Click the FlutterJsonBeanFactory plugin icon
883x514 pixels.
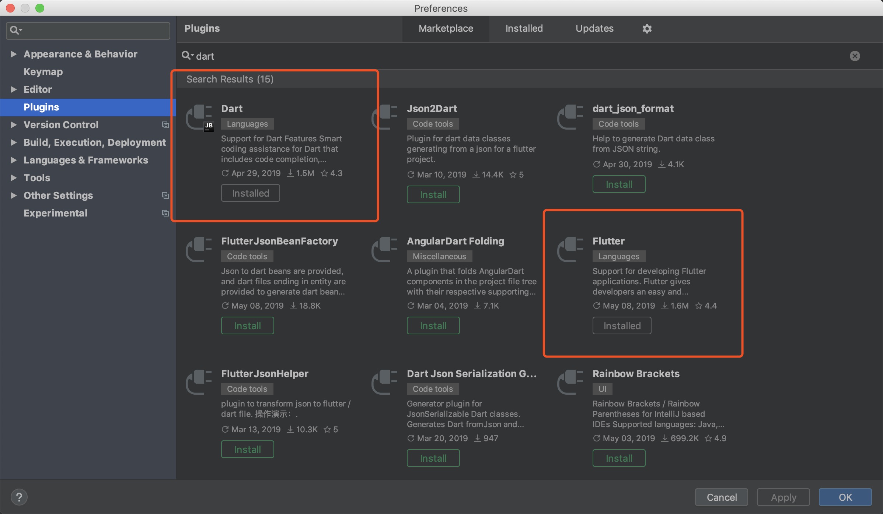coord(199,250)
